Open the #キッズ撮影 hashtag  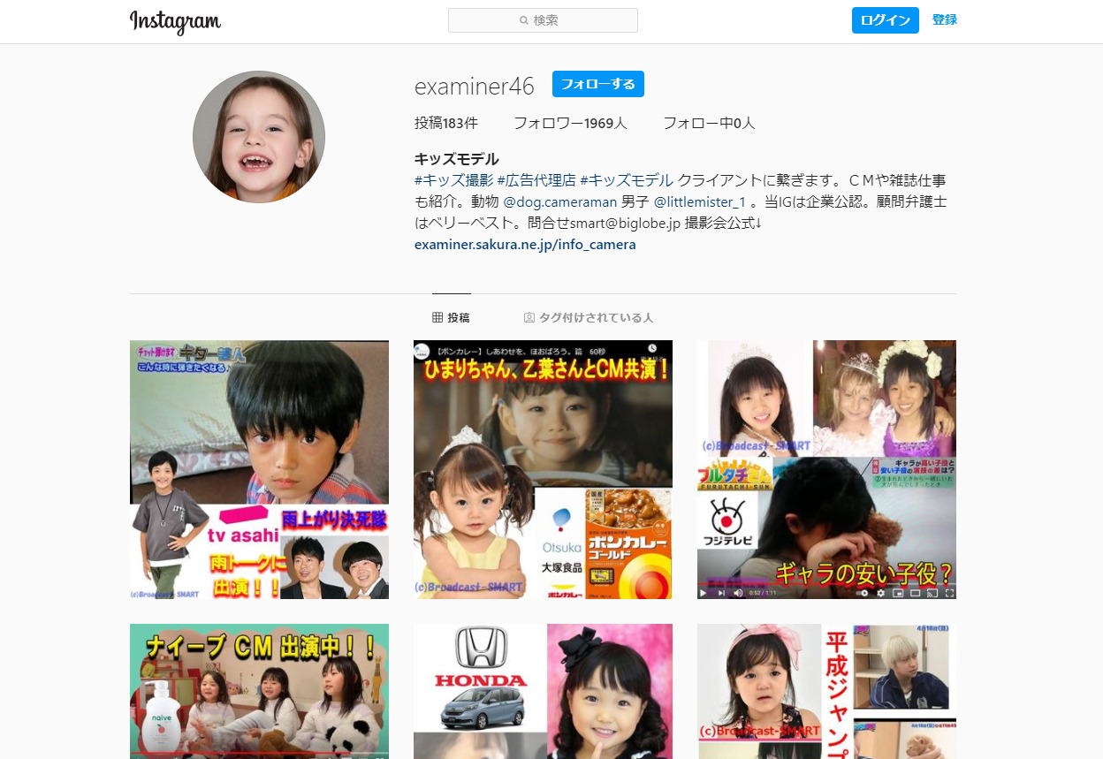[x=454, y=180]
